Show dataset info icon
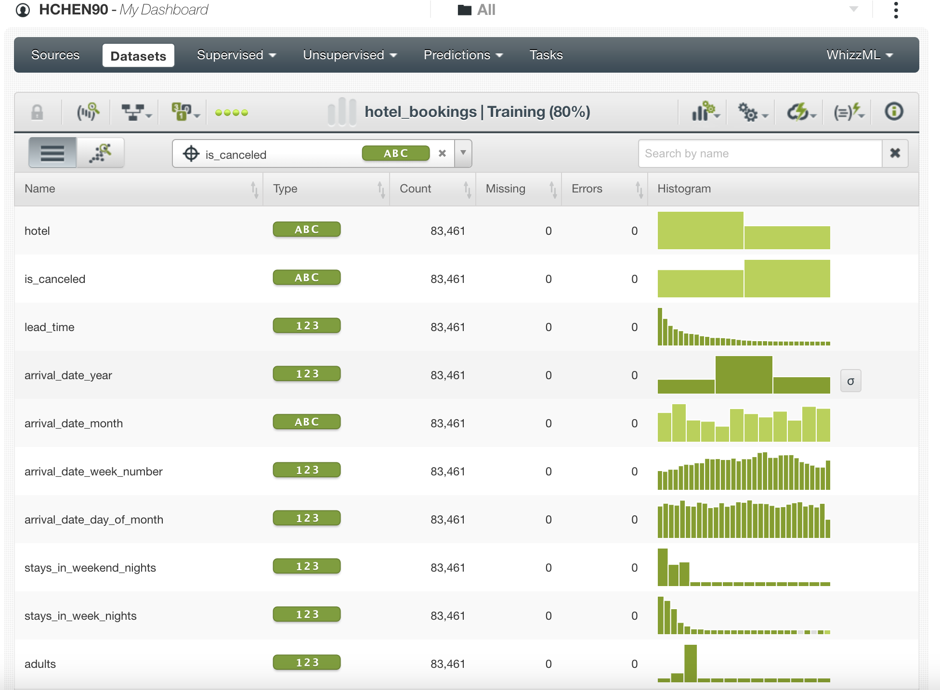The image size is (940, 690). point(894,112)
